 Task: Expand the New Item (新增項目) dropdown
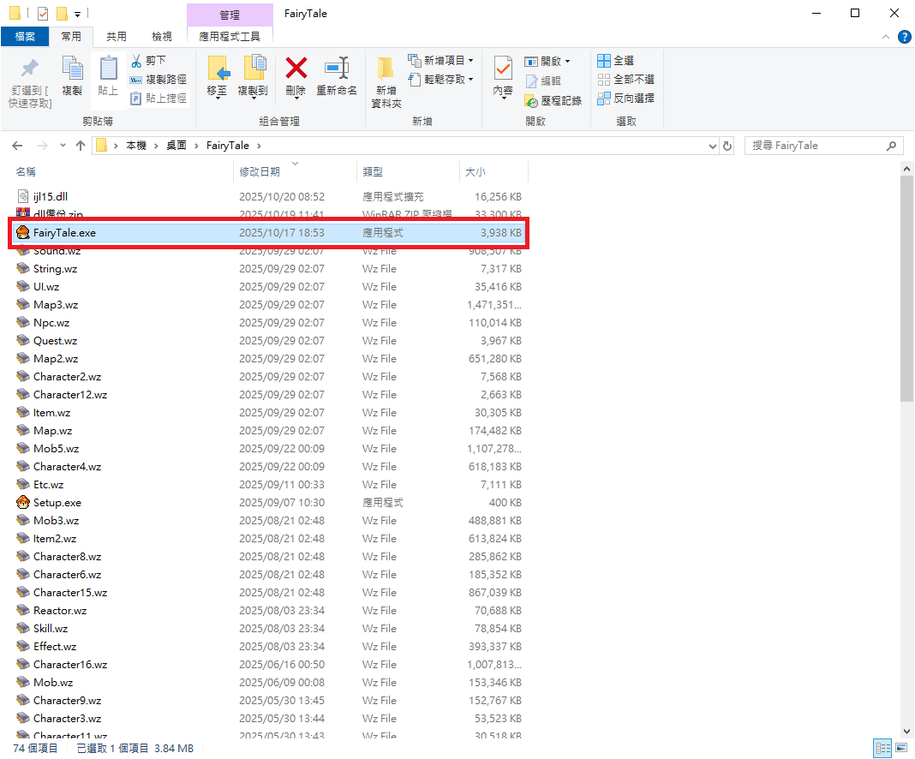coord(470,61)
